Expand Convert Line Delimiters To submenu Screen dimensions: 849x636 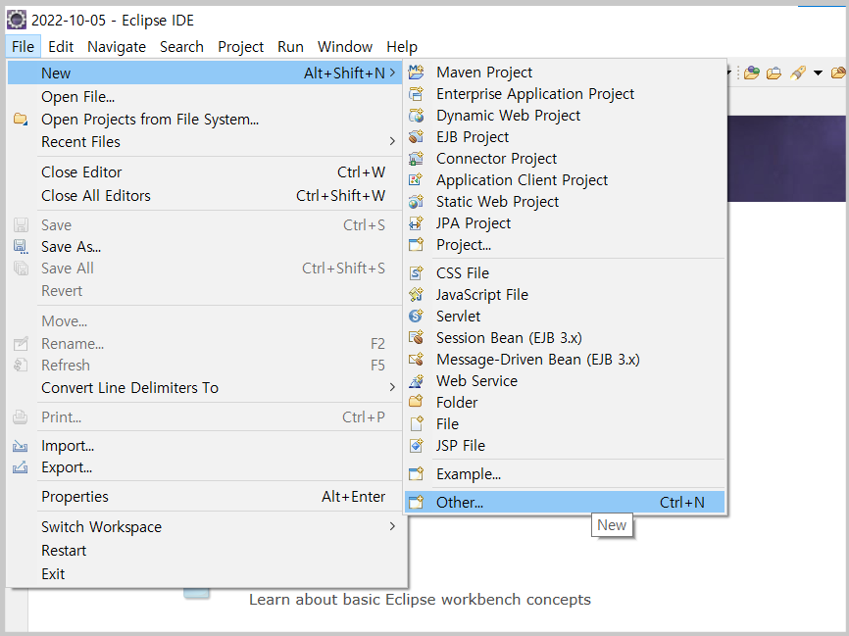392,387
